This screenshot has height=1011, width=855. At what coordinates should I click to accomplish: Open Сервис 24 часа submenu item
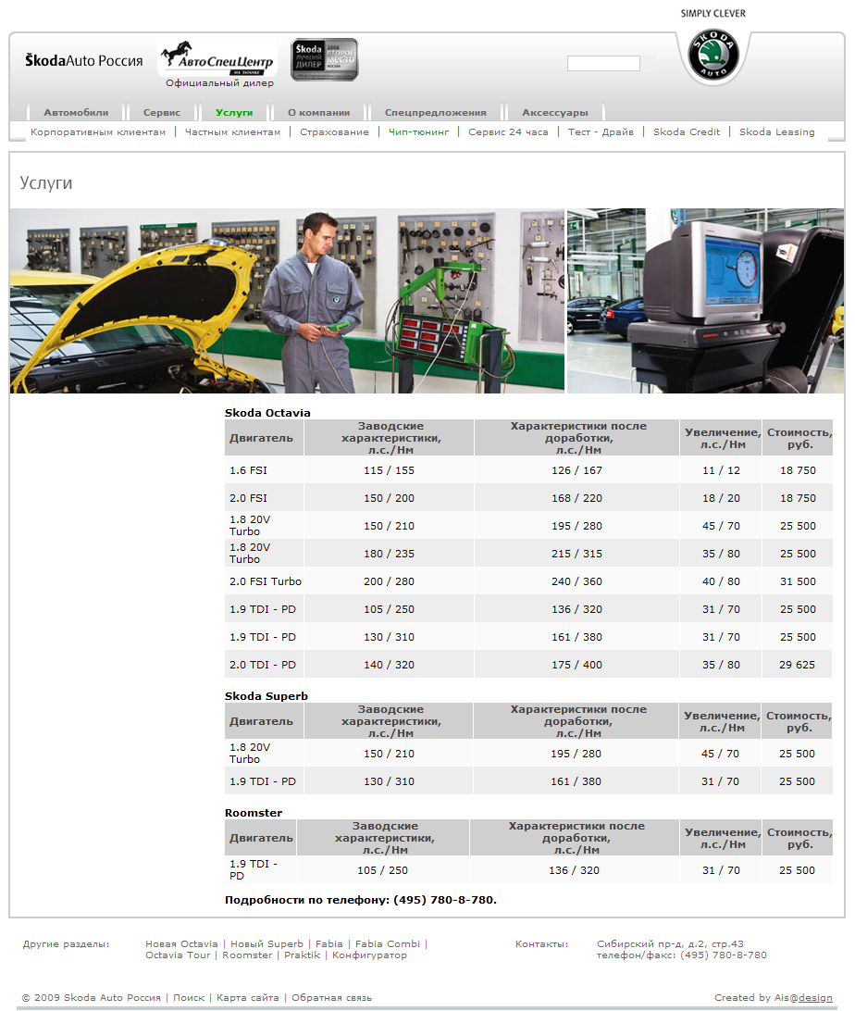508,131
